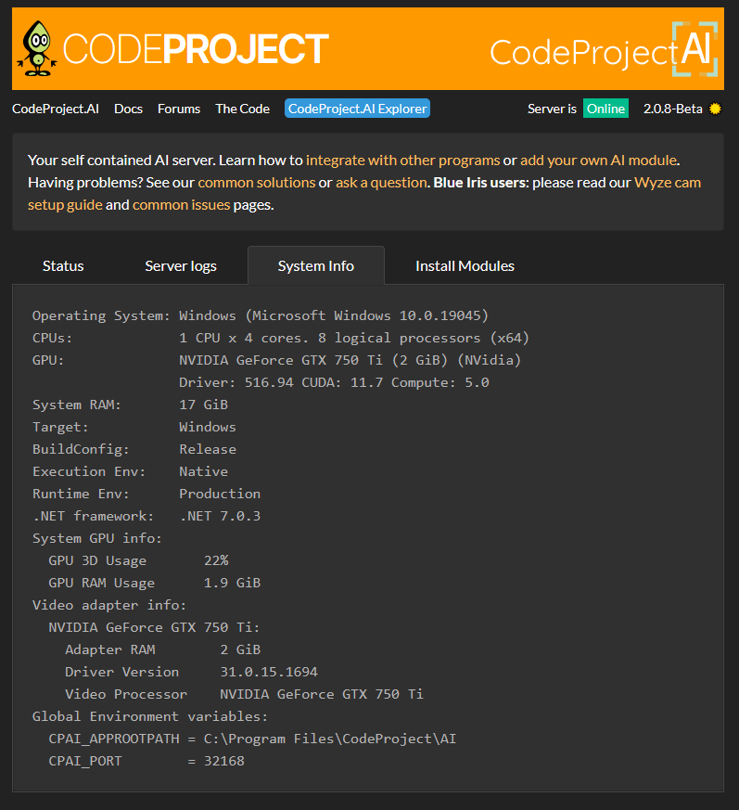The height and width of the screenshot is (810, 739).
Task: Click the CodeProject AI logo in banner
Action: coord(604,49)
